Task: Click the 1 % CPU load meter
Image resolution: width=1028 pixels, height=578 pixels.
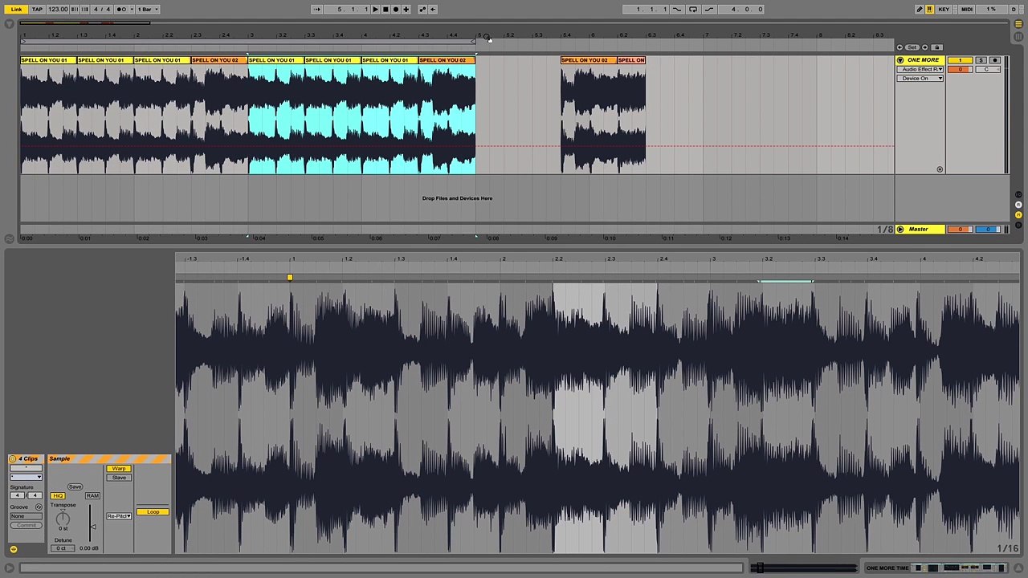Action: [990, 9]
